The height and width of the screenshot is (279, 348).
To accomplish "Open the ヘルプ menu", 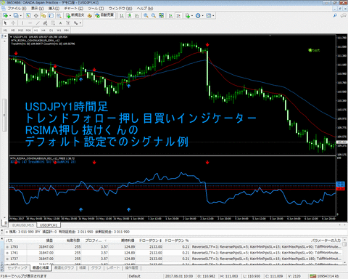I will (x=145, y=9).
